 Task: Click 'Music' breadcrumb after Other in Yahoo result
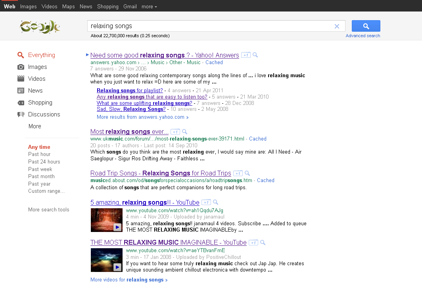(x=194, y=62)
